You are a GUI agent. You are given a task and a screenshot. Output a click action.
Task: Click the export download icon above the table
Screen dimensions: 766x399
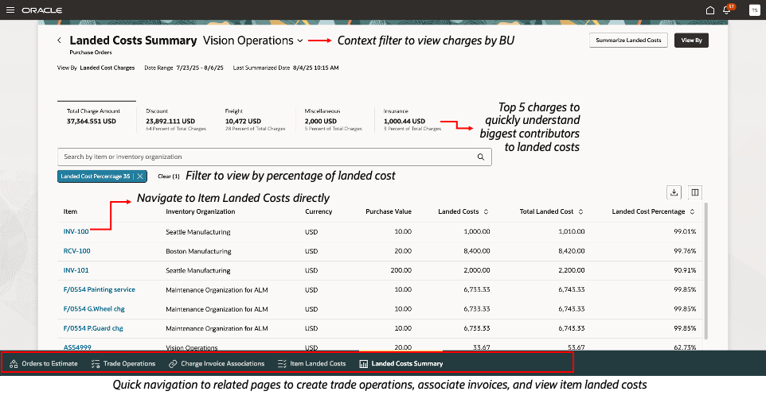(674, 192)
